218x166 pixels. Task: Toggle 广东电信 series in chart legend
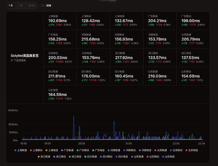point(98,150)
